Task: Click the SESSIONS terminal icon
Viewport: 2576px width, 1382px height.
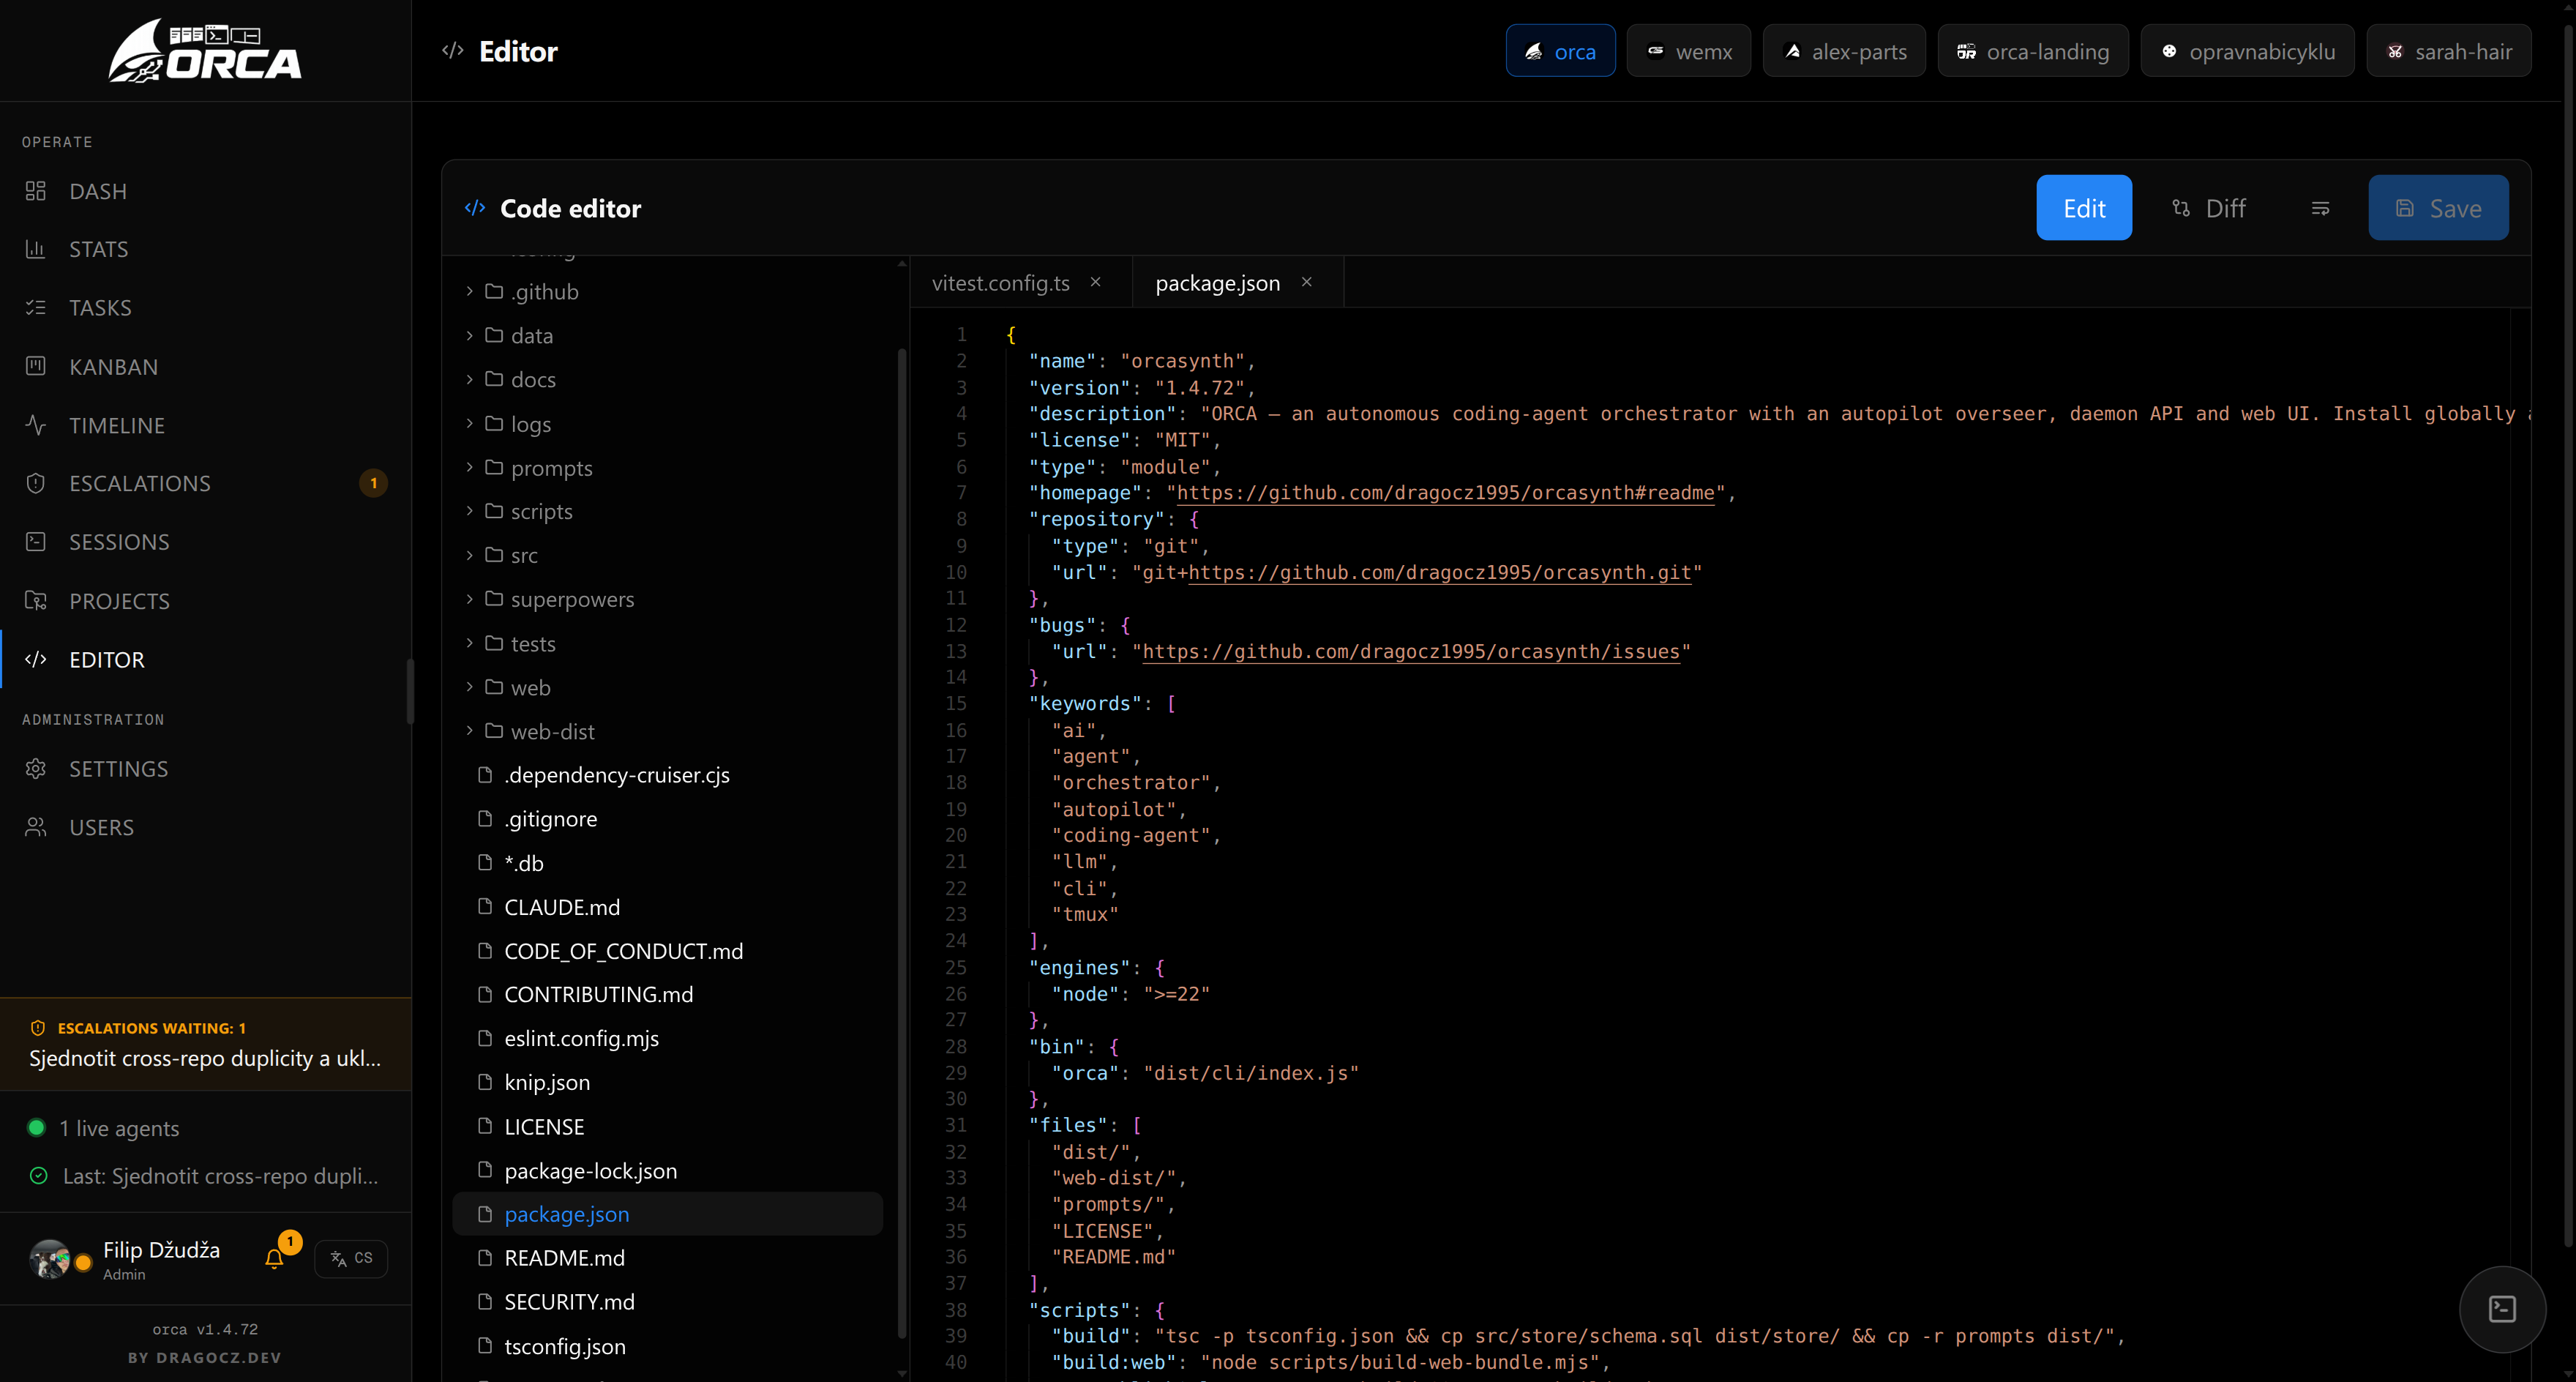Action: click(36, 542)
